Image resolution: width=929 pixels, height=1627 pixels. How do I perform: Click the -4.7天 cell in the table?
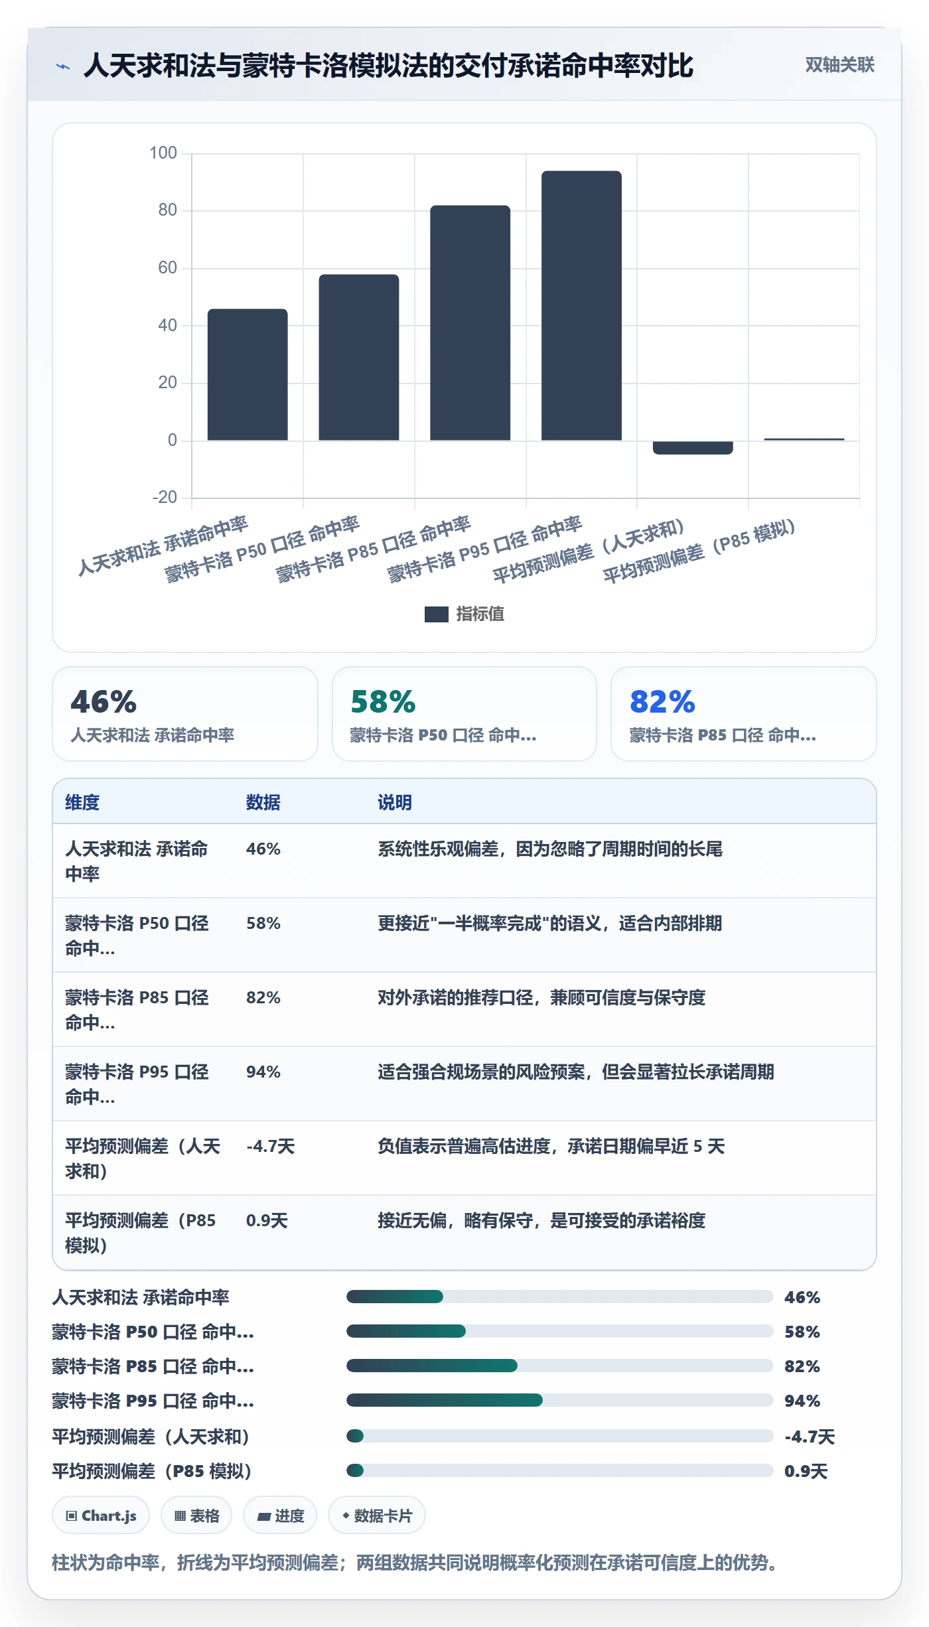[271, 1146]
